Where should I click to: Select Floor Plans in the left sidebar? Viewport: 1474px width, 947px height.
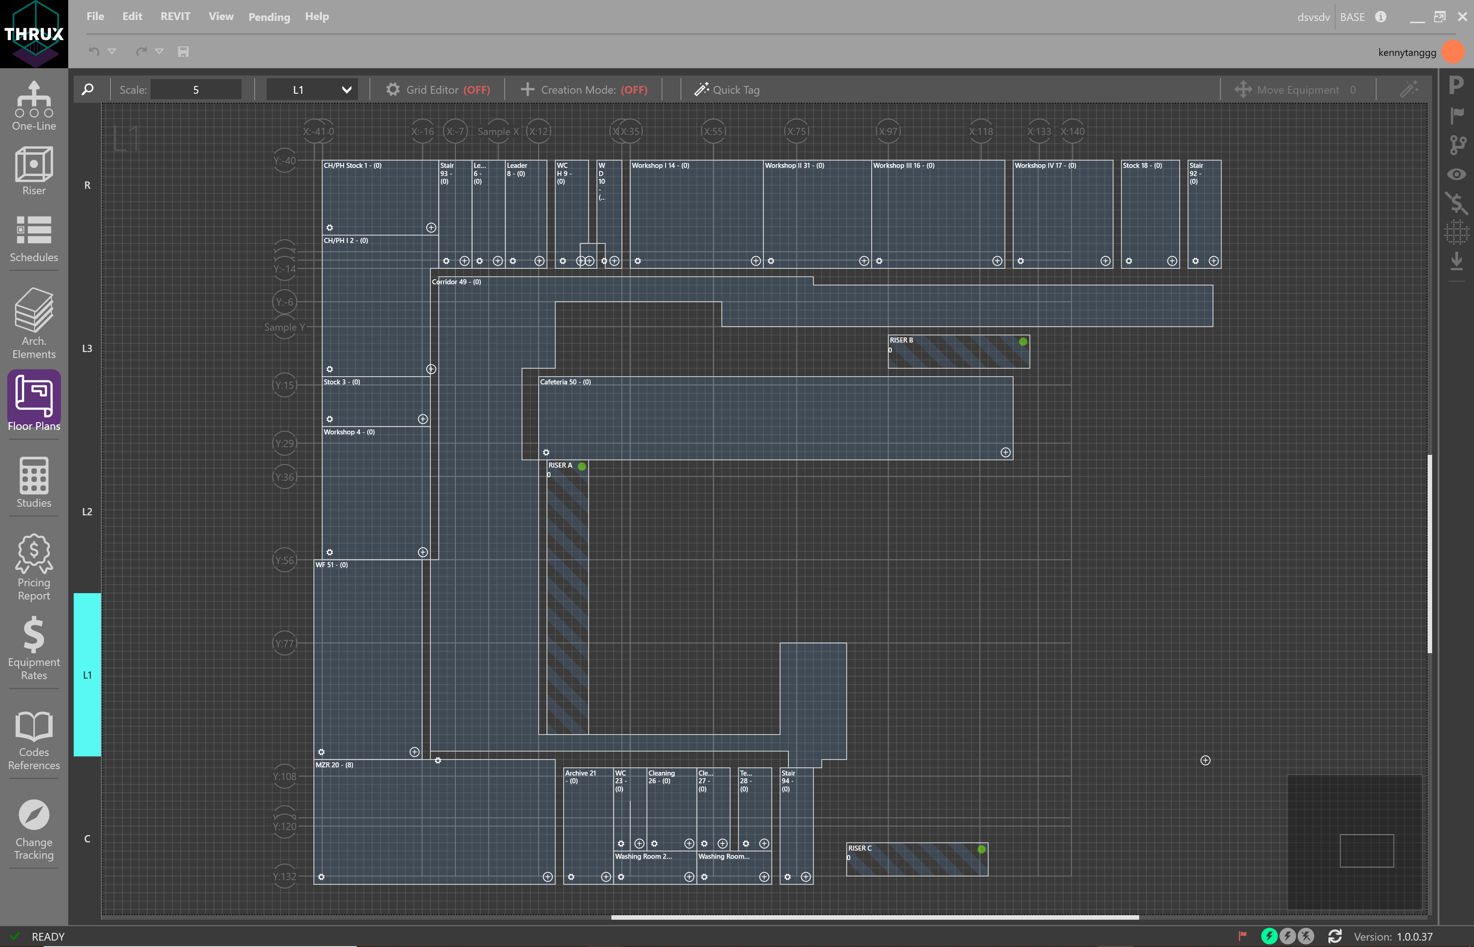[34, 400]
